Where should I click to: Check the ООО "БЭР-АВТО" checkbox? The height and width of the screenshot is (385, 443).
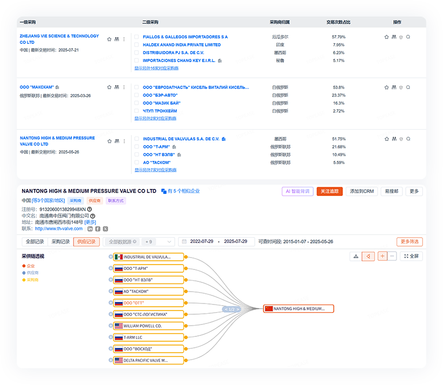[x=137, y=95]
